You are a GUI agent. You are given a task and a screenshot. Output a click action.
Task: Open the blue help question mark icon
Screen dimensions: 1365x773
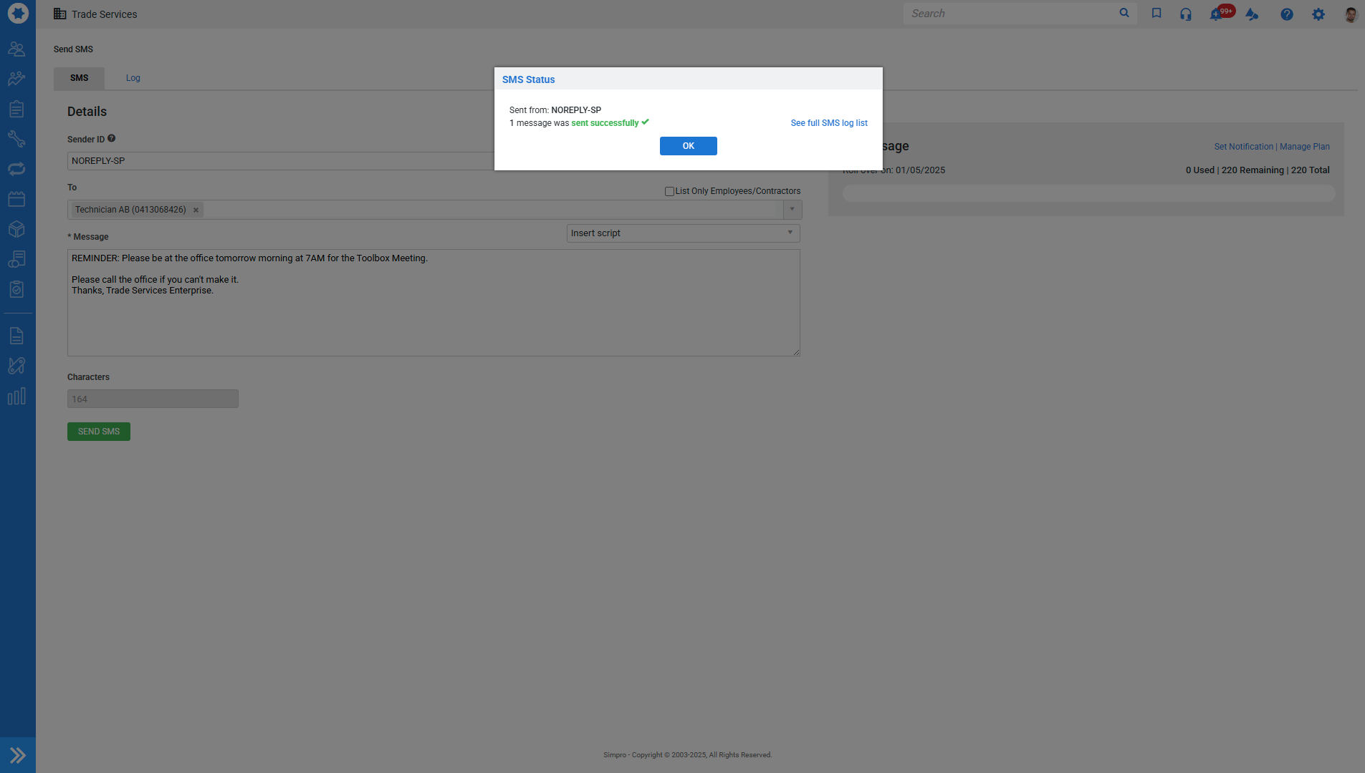pyautogui.click(x=1287, y=14)
